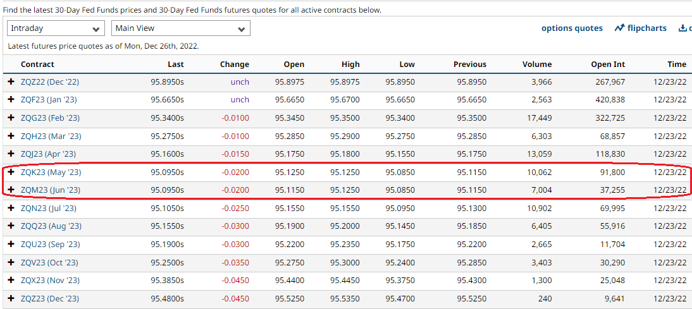Expand the ZQG23 (Feb '23) row plus icon
Viewport: 692px width, 309px height.
pyautogui.click(x=11, y=118)
